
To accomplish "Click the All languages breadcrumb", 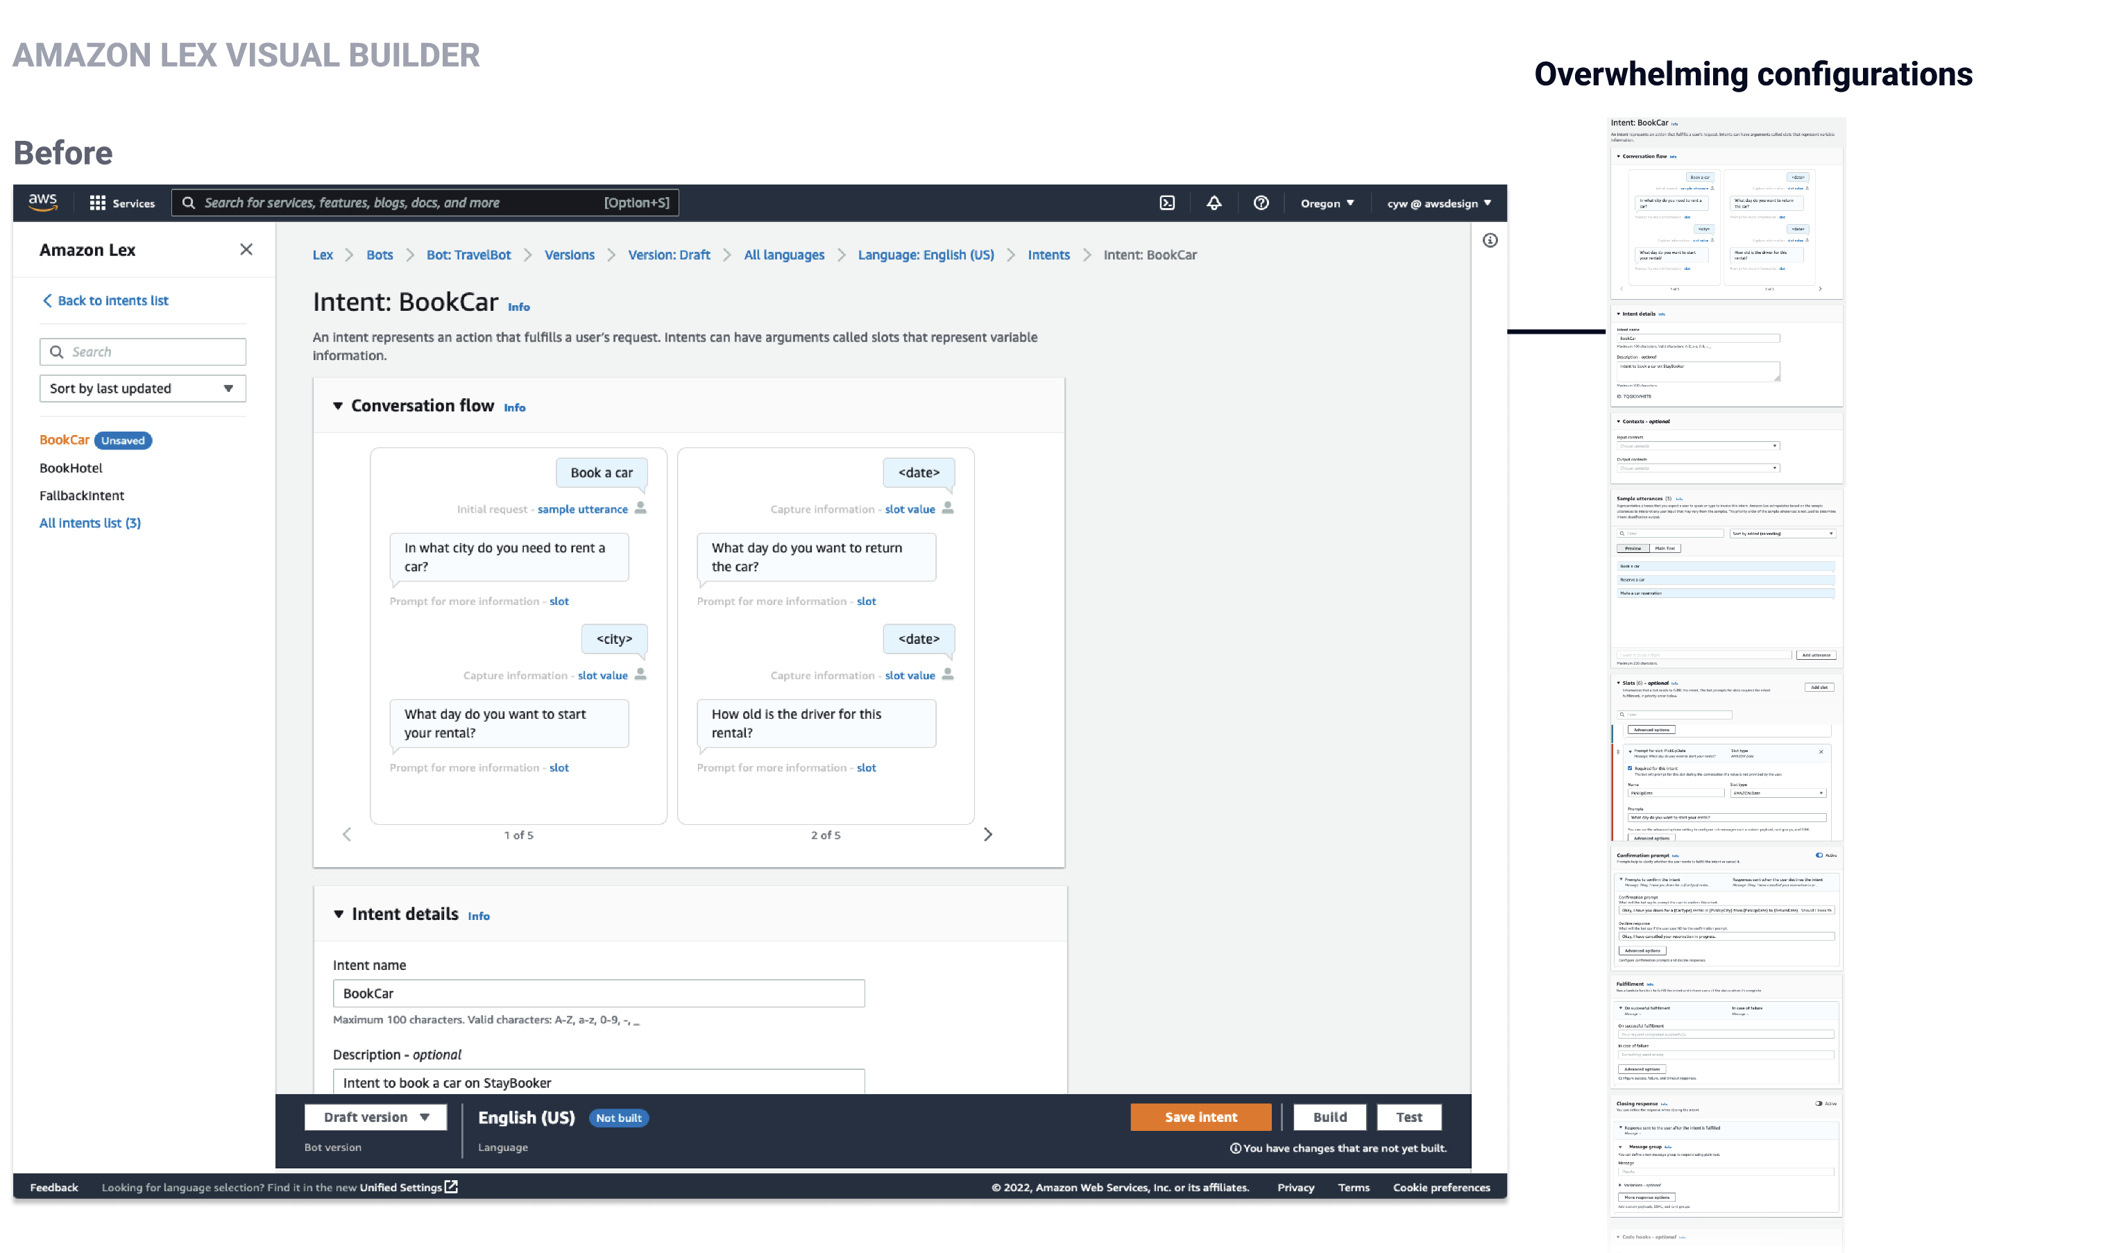I will (x=784, y=255).
